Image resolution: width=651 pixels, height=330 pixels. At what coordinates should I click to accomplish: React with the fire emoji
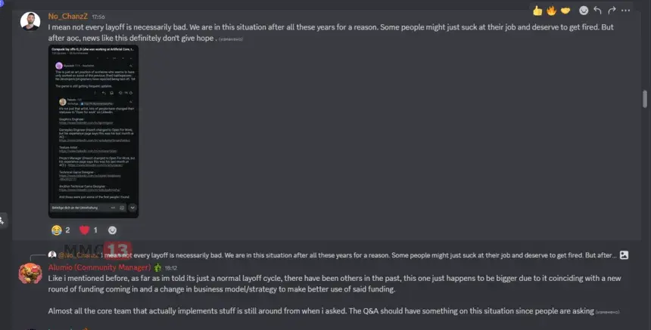click(x=550, y=11)
